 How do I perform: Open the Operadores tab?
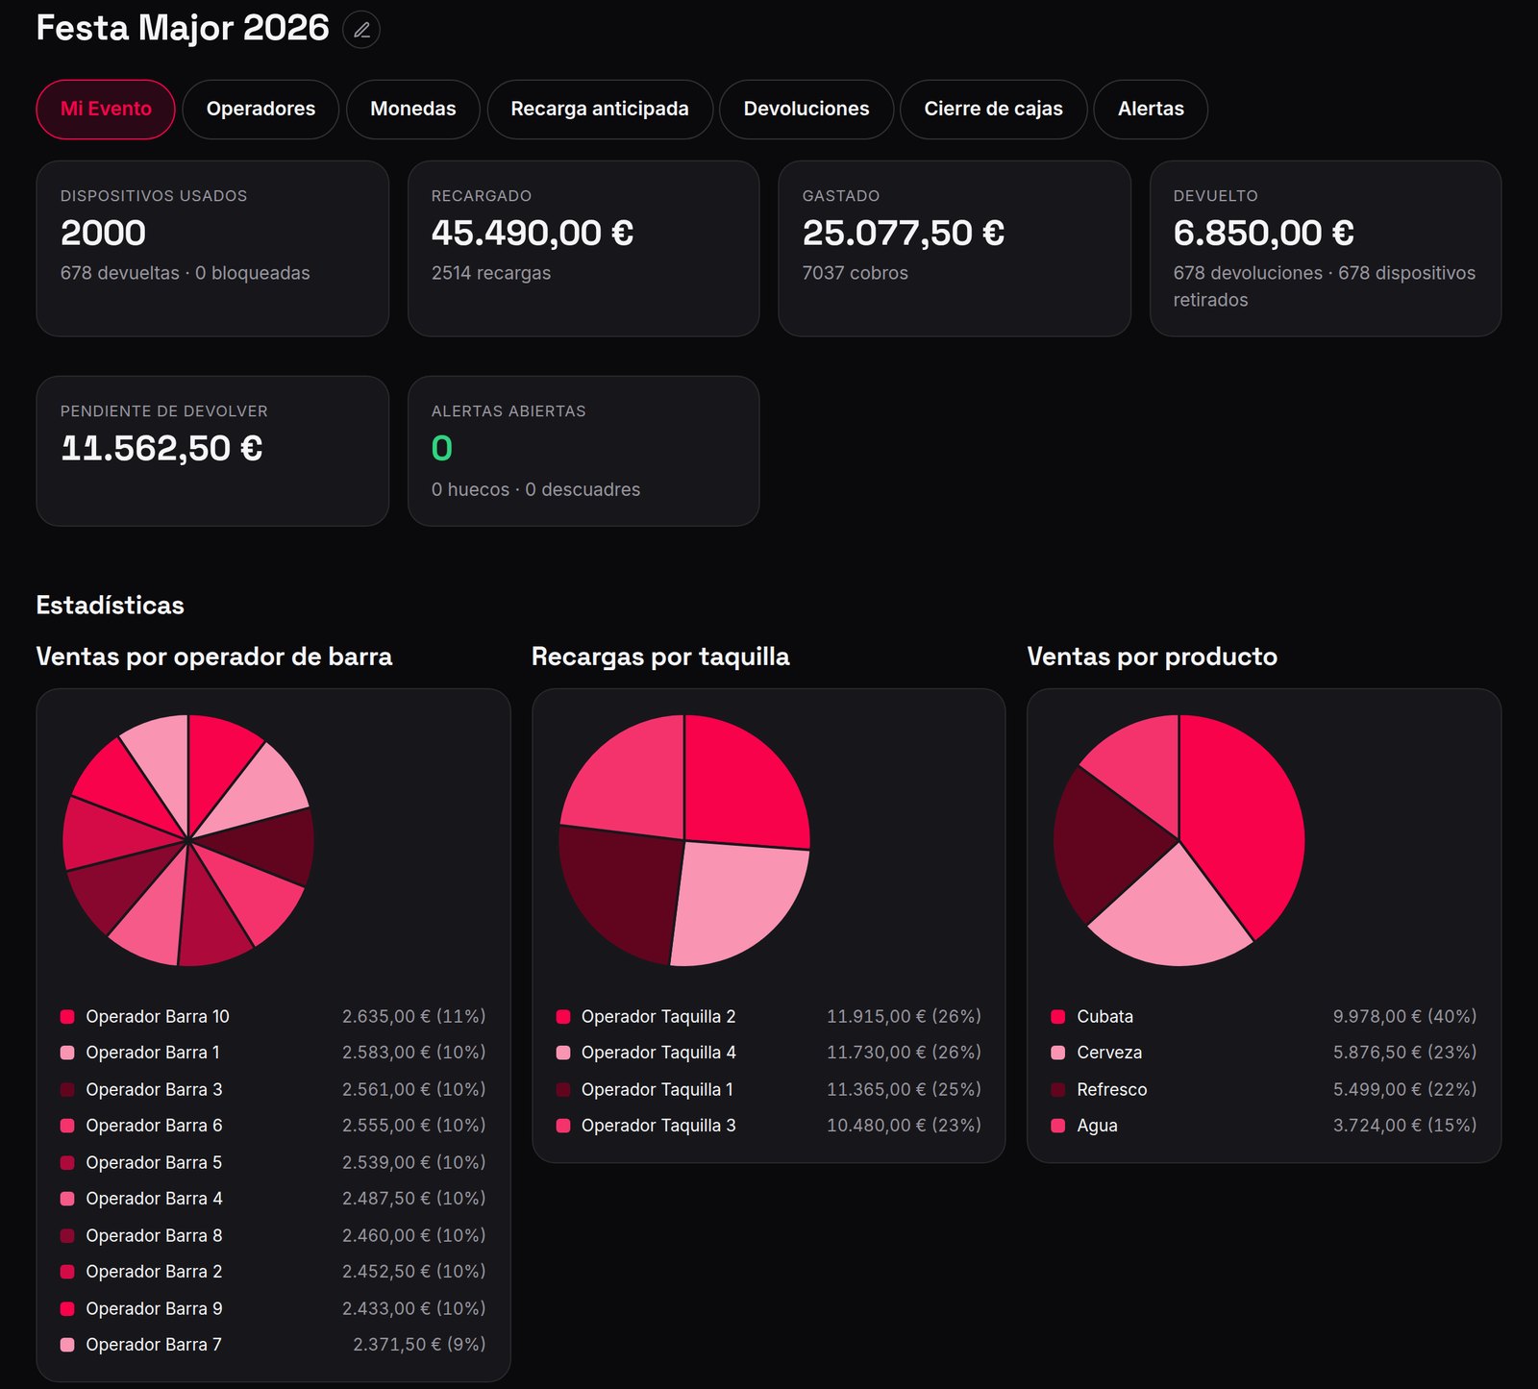[x=260, y=109]
